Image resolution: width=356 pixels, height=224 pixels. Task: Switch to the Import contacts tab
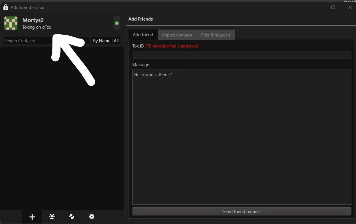click(x=177, y=35)
